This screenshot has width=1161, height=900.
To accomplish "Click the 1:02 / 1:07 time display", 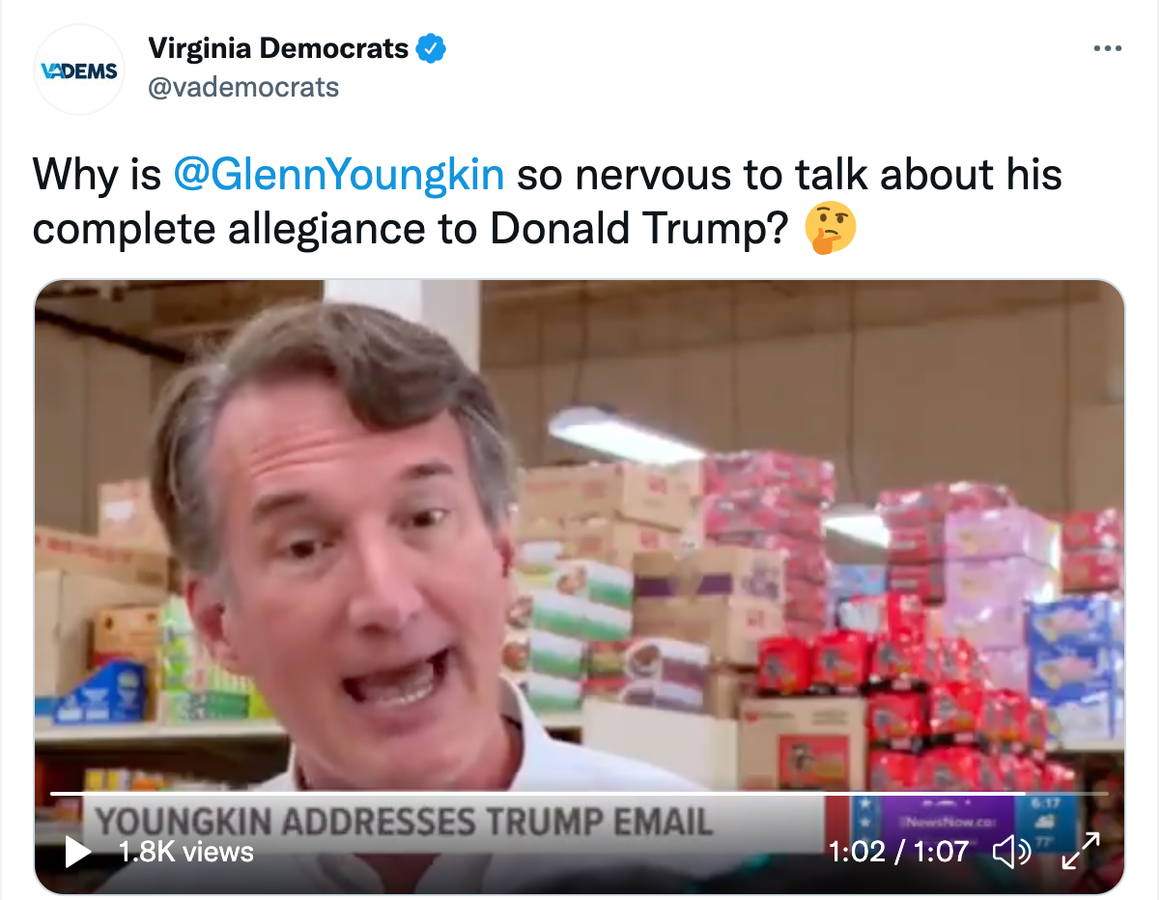I will click(x=897, y=851).
